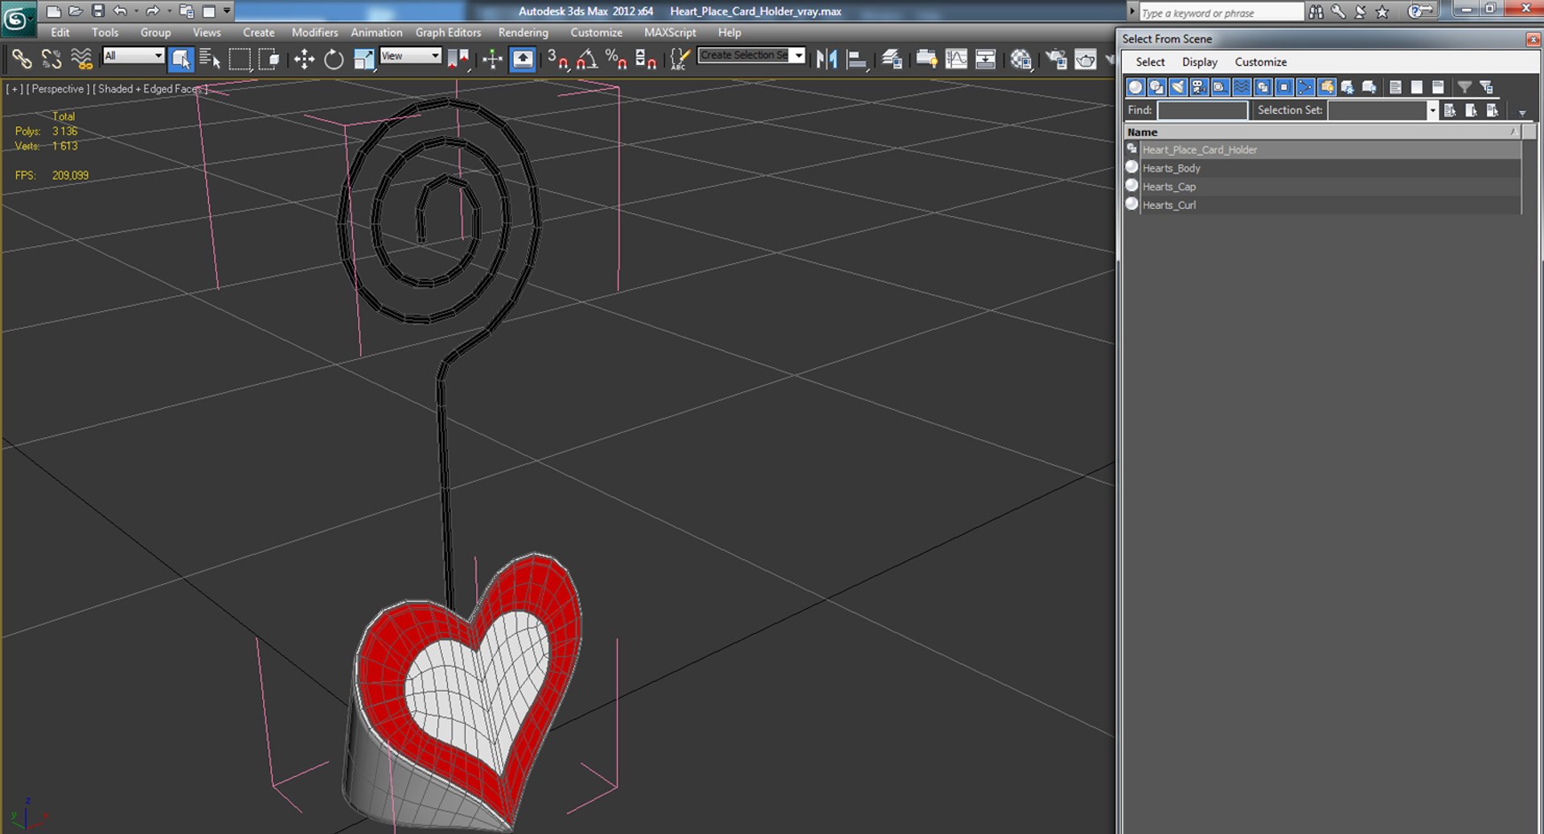Open the Rendered Frame Window teapot icon

1086,59
